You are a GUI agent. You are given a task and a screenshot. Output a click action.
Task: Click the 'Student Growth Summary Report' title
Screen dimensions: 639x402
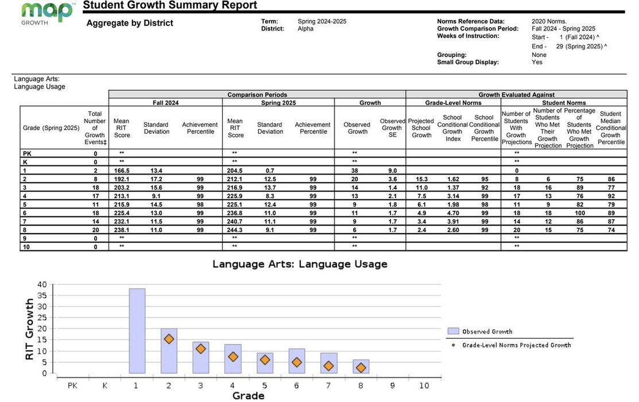click(x=170, y=5)
